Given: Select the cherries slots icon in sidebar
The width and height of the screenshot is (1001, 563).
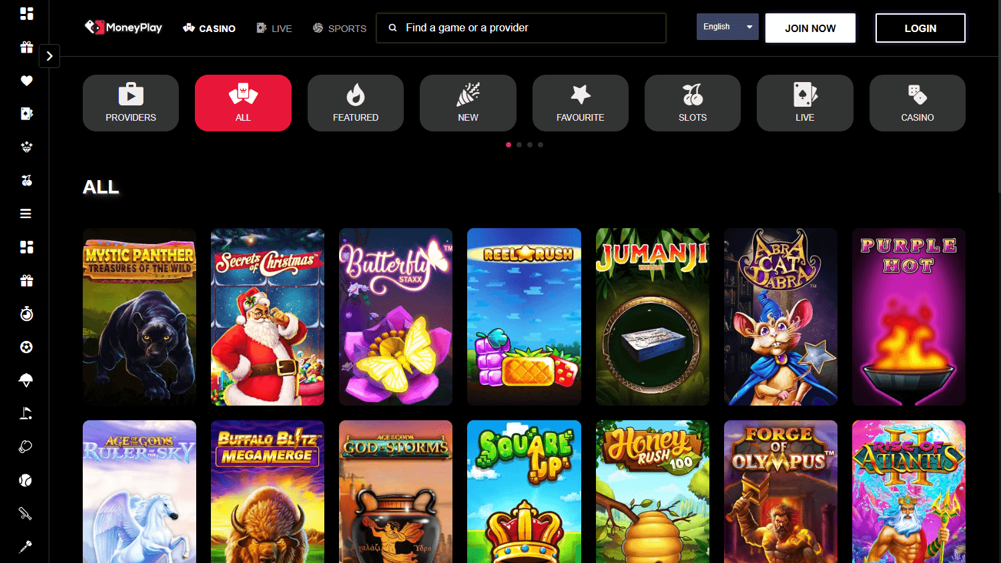Looking at the screenshot, I should click(26, 180).
